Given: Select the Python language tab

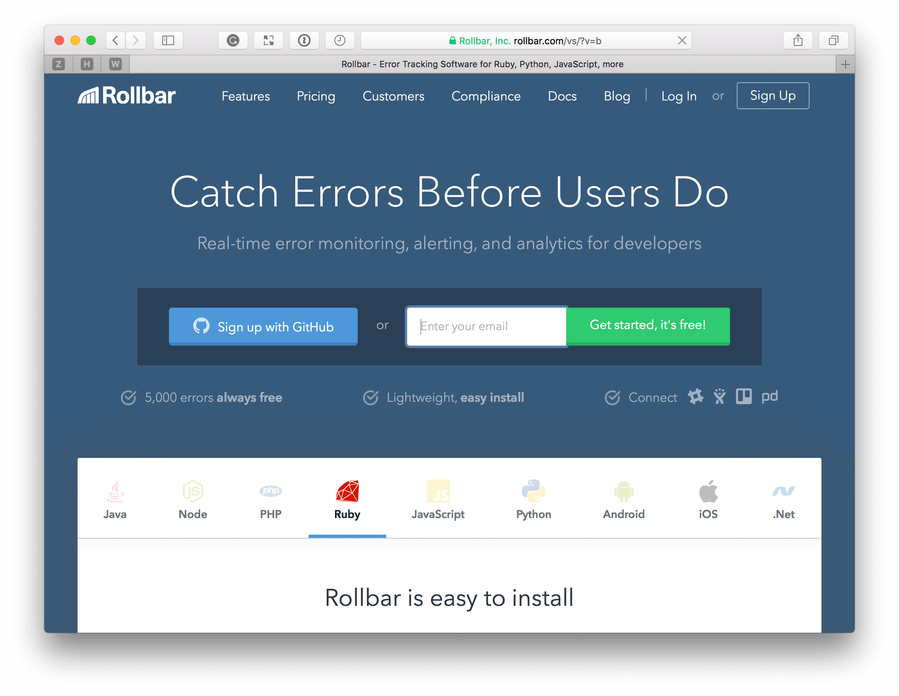Looking at the screenshot, I should pos(533,499).
